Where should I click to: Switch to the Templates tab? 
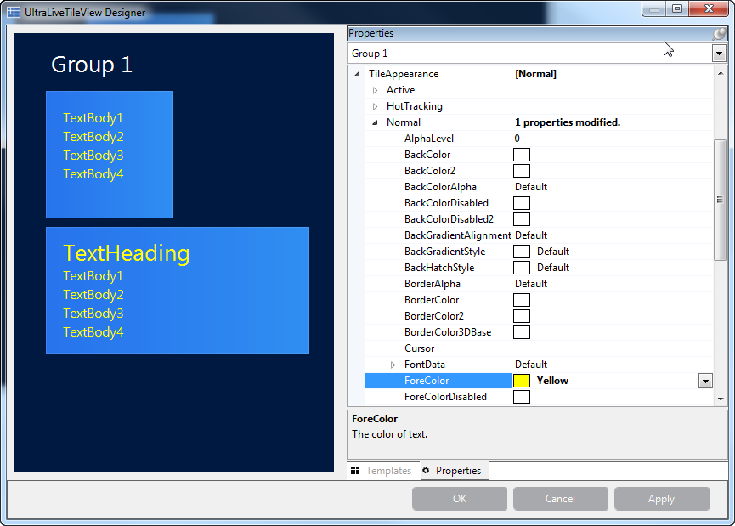(382, 471)
